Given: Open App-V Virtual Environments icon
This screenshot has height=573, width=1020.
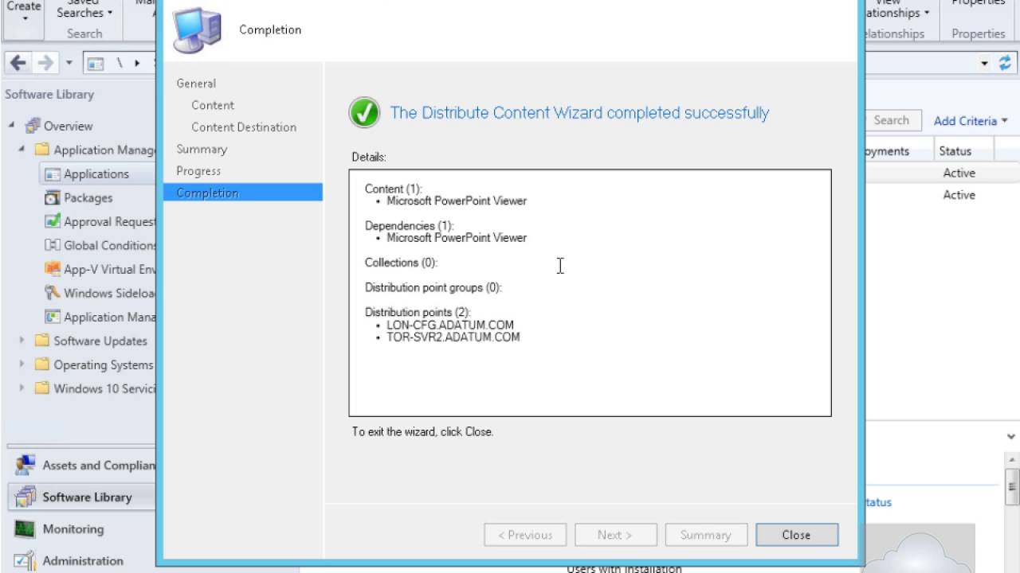Looking at the screenshot, I should pos(52,270).
